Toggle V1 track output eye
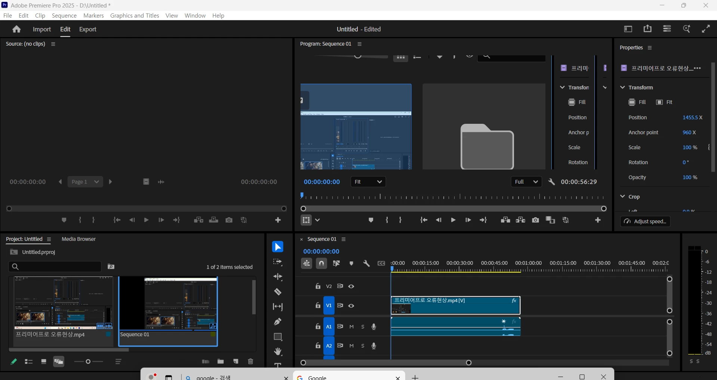The image size is (717, 380). [351, 306]
